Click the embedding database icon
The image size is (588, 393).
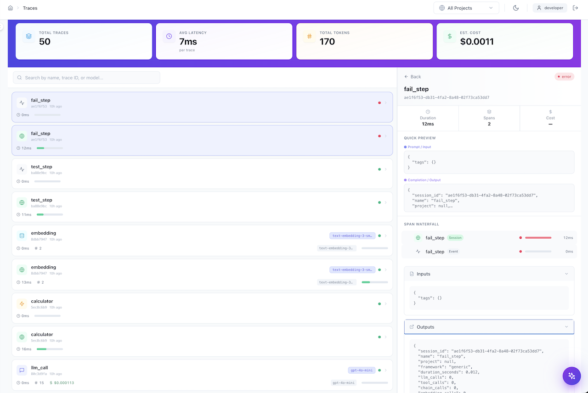point(22,236)
